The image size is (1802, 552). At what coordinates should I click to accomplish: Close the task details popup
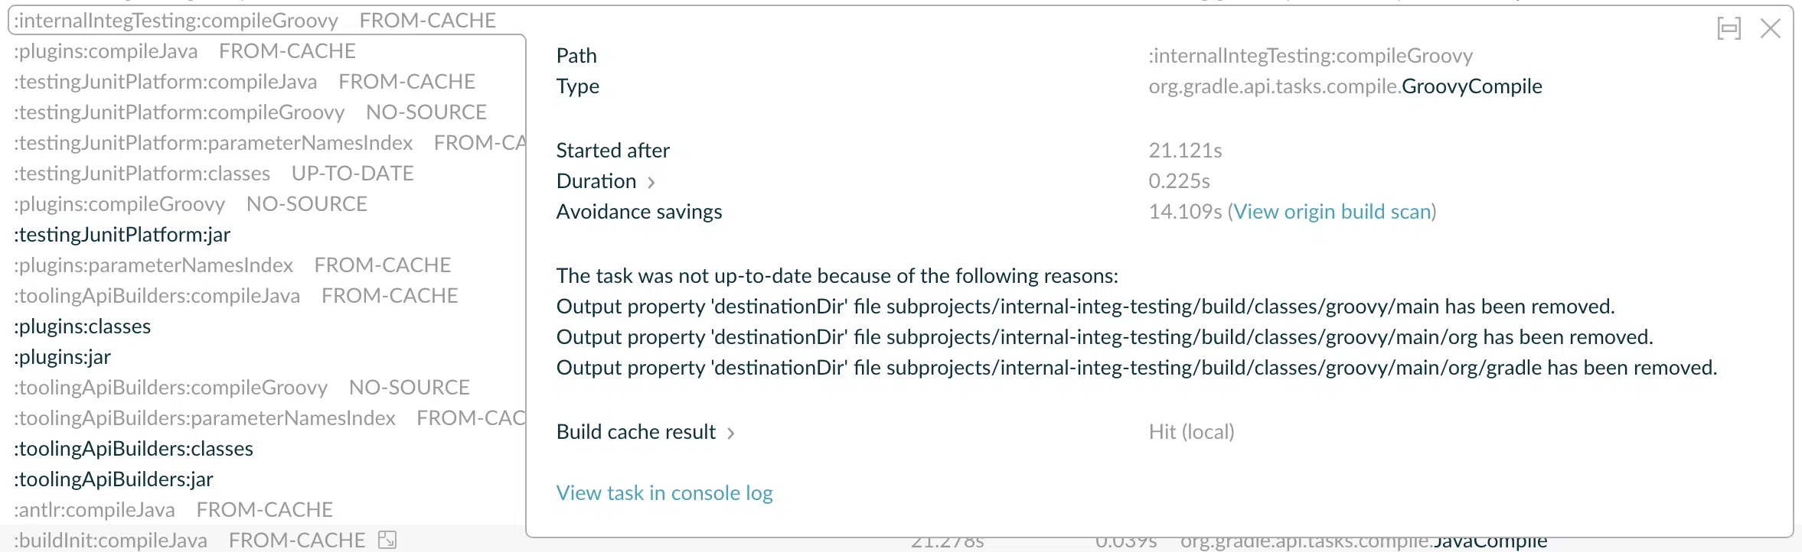coord(1771,28)
